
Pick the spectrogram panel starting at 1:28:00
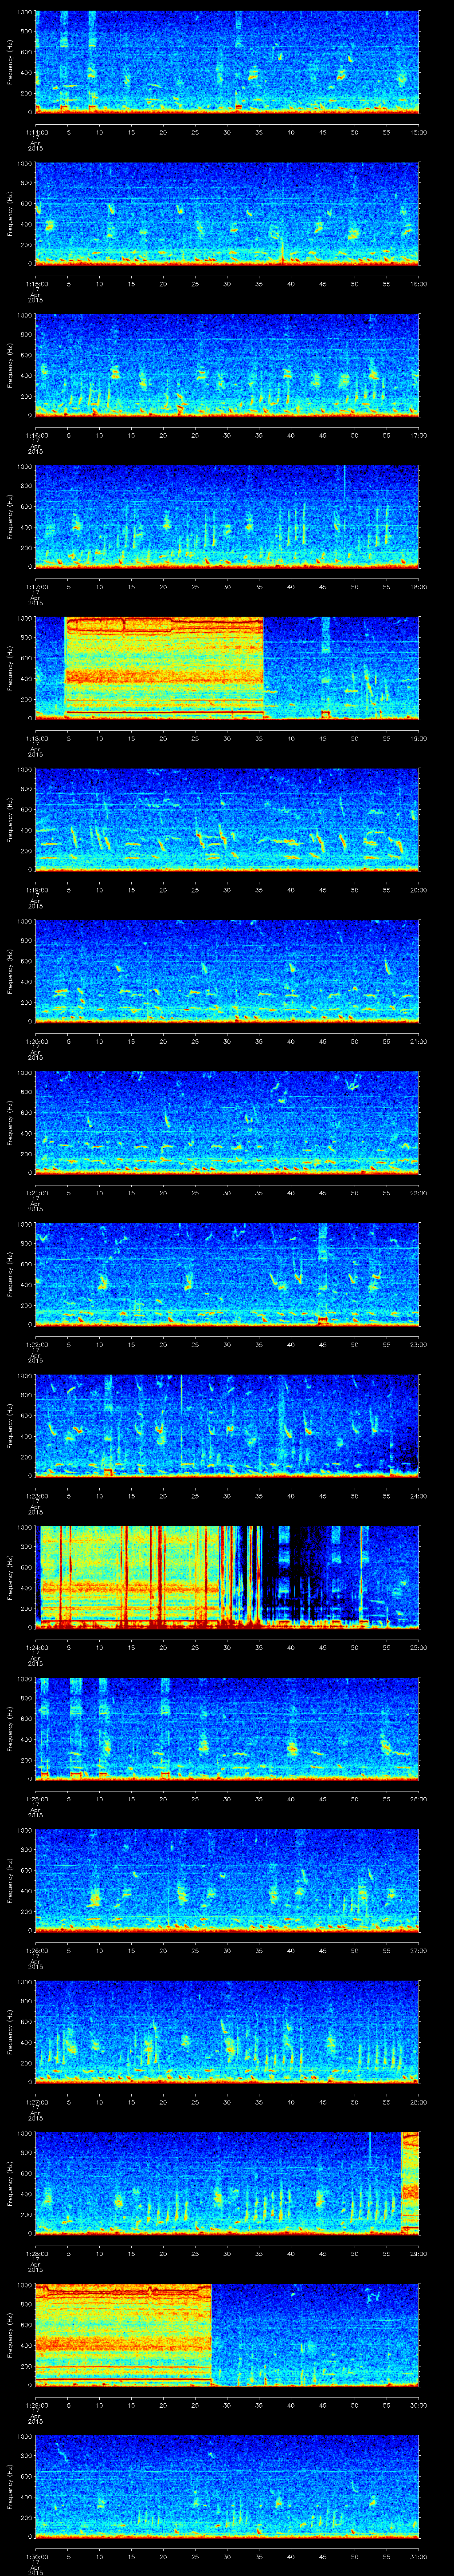click(227, 2183)
